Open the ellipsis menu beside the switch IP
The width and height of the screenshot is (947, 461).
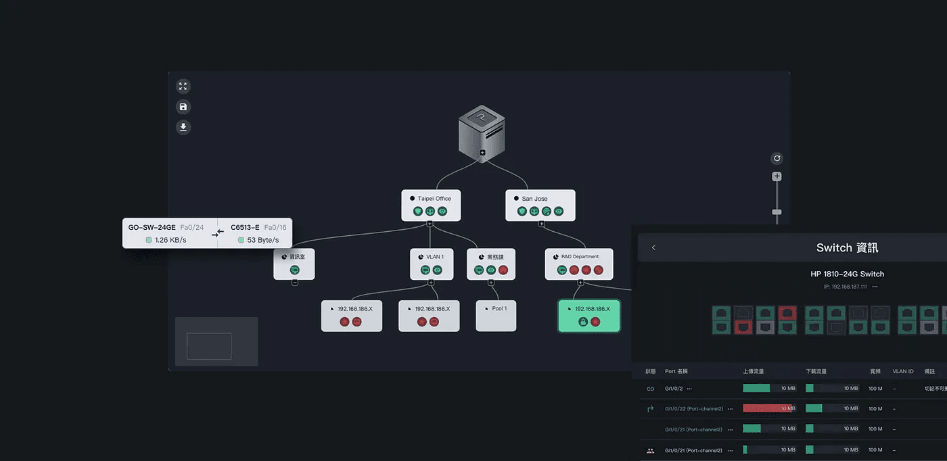[875, 287]
